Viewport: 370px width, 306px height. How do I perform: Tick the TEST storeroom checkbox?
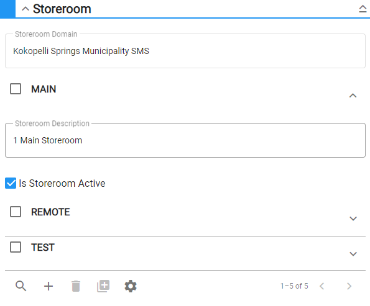16,247
